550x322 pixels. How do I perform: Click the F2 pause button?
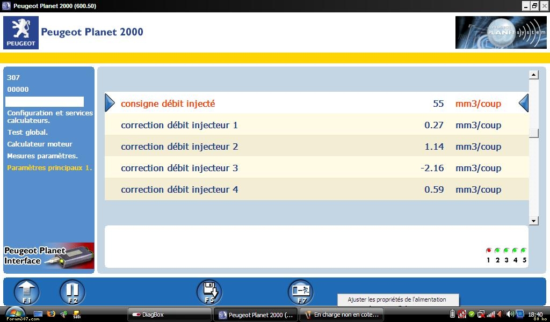pos(72,292)
